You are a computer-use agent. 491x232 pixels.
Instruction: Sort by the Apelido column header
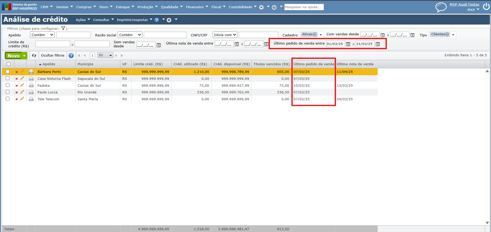49,64
